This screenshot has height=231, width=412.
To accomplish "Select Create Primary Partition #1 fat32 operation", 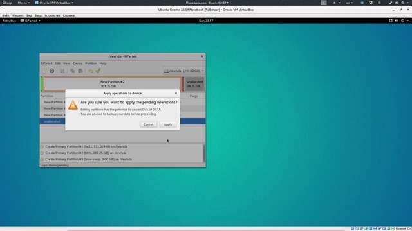I will [86, 147].
